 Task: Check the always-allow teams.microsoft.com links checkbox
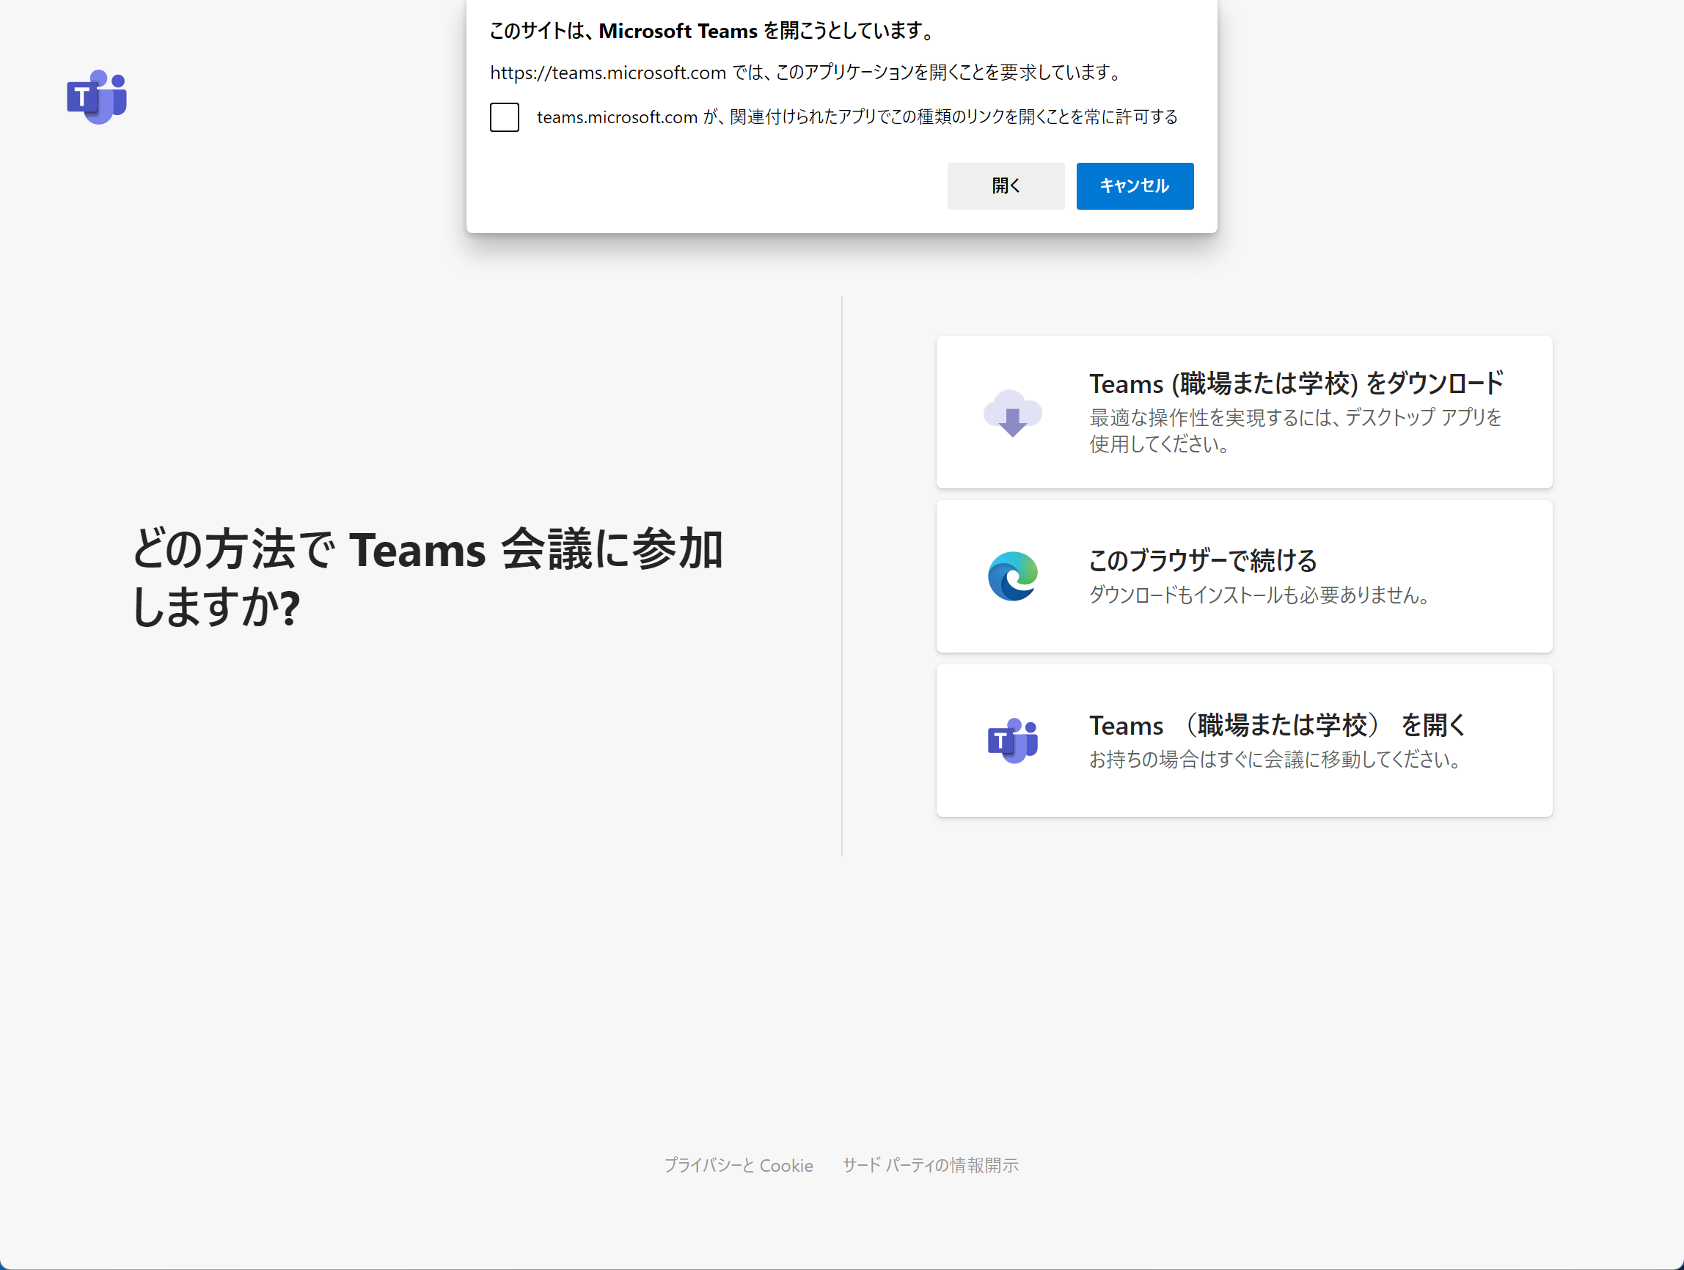click(x=504, y=117)
